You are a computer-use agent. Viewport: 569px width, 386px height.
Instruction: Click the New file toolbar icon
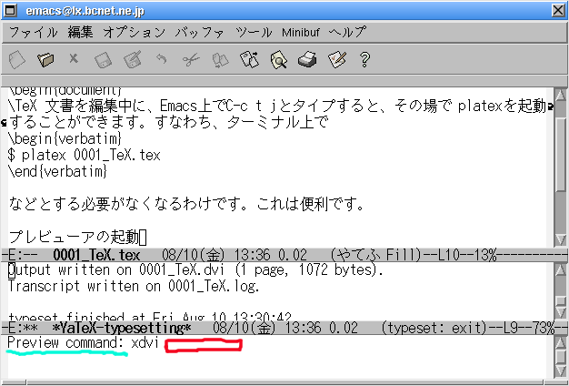coord(16,59)
